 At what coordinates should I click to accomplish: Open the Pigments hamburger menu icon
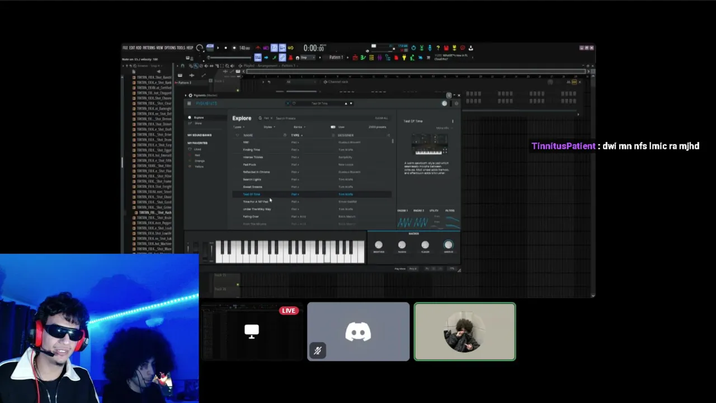[x=189, y=104]
